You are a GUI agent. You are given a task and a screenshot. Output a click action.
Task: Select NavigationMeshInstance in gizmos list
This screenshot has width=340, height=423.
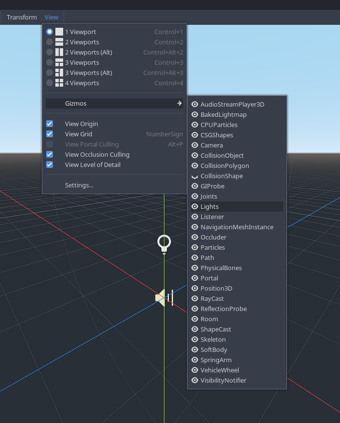[237, 227]
